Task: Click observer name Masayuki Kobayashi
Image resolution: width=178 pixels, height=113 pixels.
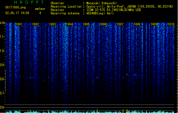Action: (x=102, y=3)
